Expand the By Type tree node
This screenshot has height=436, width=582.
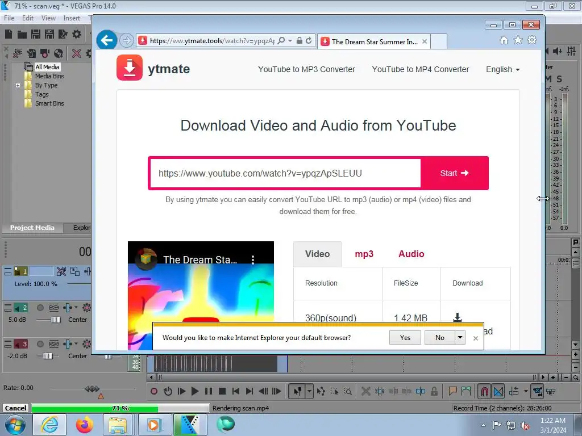pyautogui.click(x=18, y=85)
